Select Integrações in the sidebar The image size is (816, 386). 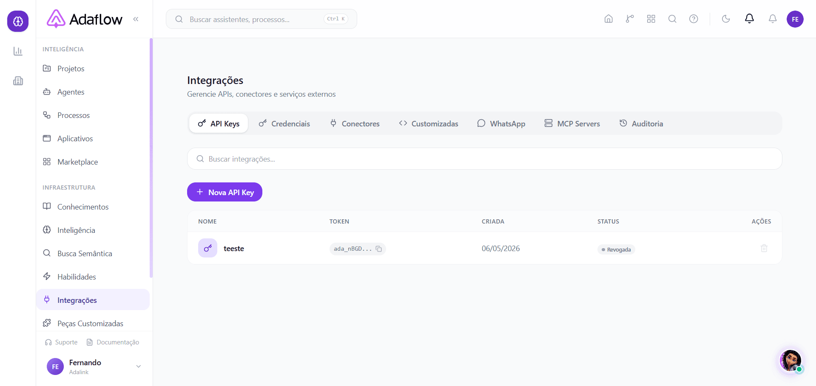pos(93,300)
